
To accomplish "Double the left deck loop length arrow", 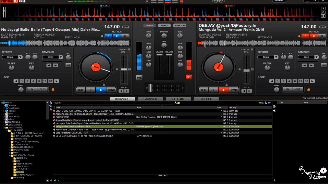I will pos(57,81).
